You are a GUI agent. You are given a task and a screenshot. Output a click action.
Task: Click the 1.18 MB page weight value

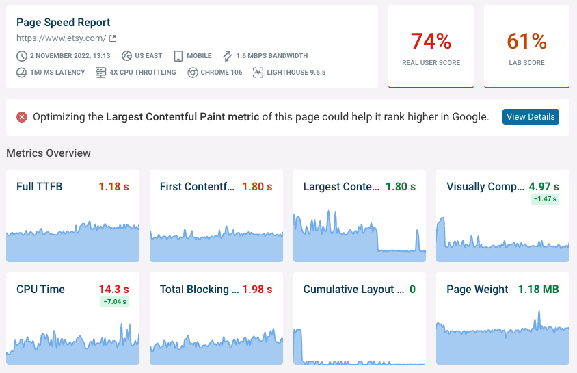tap(538, 290)
